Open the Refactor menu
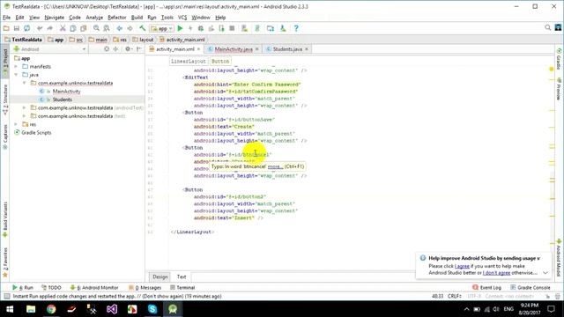Viewport: 564px width, 317px height. (x=117, y=18)
